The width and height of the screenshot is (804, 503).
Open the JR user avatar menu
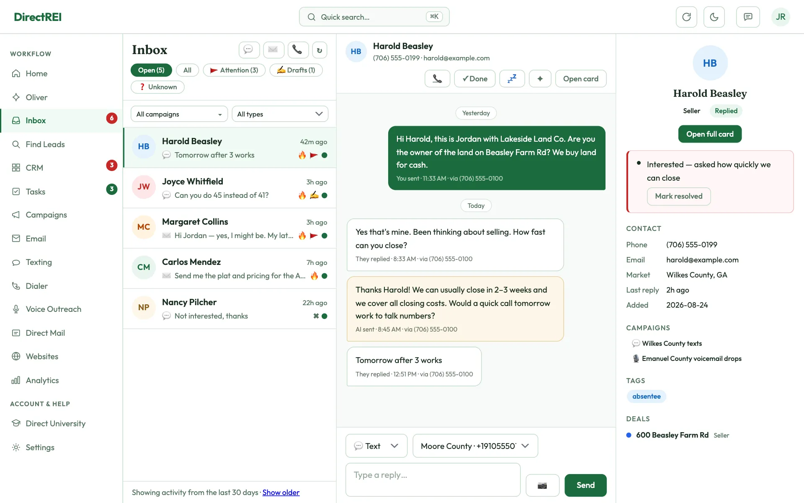(781, 17)
